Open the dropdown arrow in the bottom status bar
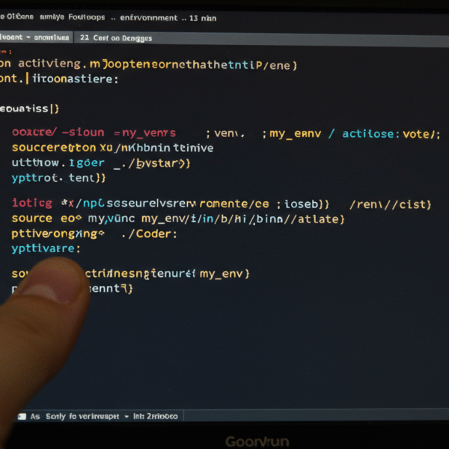 coord(126,416)
